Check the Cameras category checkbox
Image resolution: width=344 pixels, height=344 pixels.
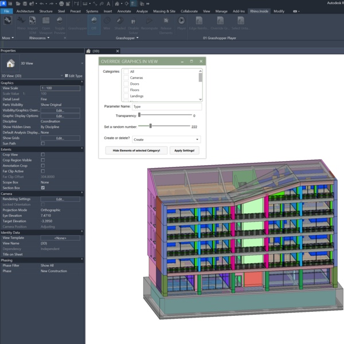coord(126,77)
